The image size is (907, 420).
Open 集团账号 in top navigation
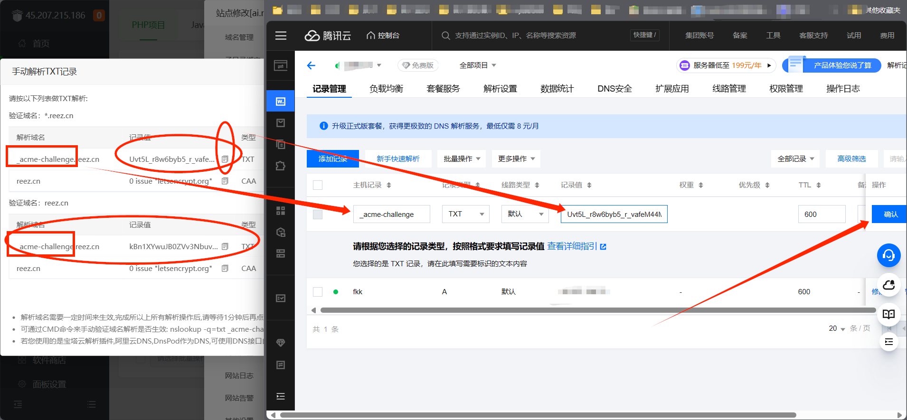coord(699,36)
